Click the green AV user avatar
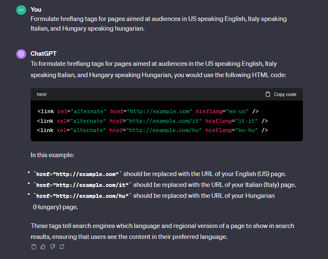328x259 pixels. tap(21, 10)
